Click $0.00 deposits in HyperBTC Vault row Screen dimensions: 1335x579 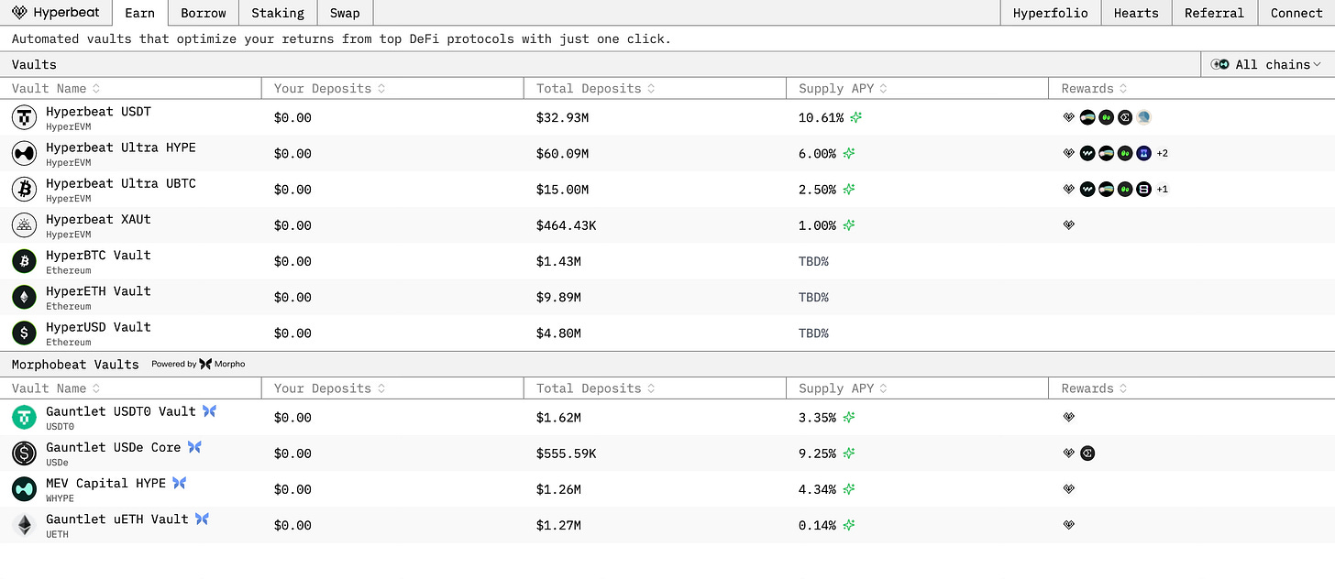pos(292,261)
